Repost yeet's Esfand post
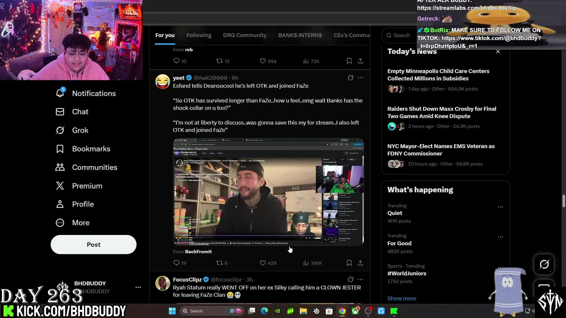The height and width of the screenshot is (318, 566). (x=219, y=263)
